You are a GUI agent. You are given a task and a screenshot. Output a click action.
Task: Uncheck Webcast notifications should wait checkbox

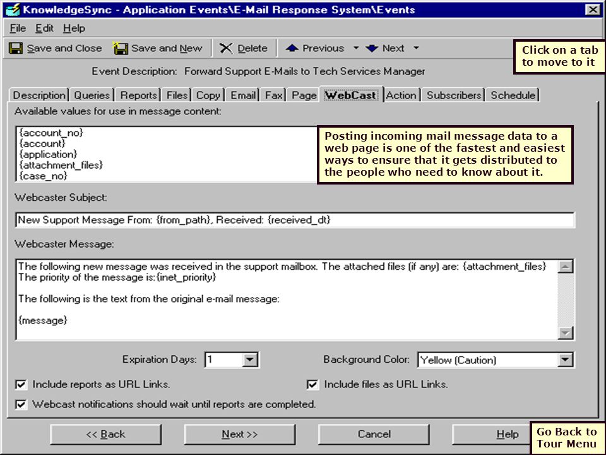[21, 404]
